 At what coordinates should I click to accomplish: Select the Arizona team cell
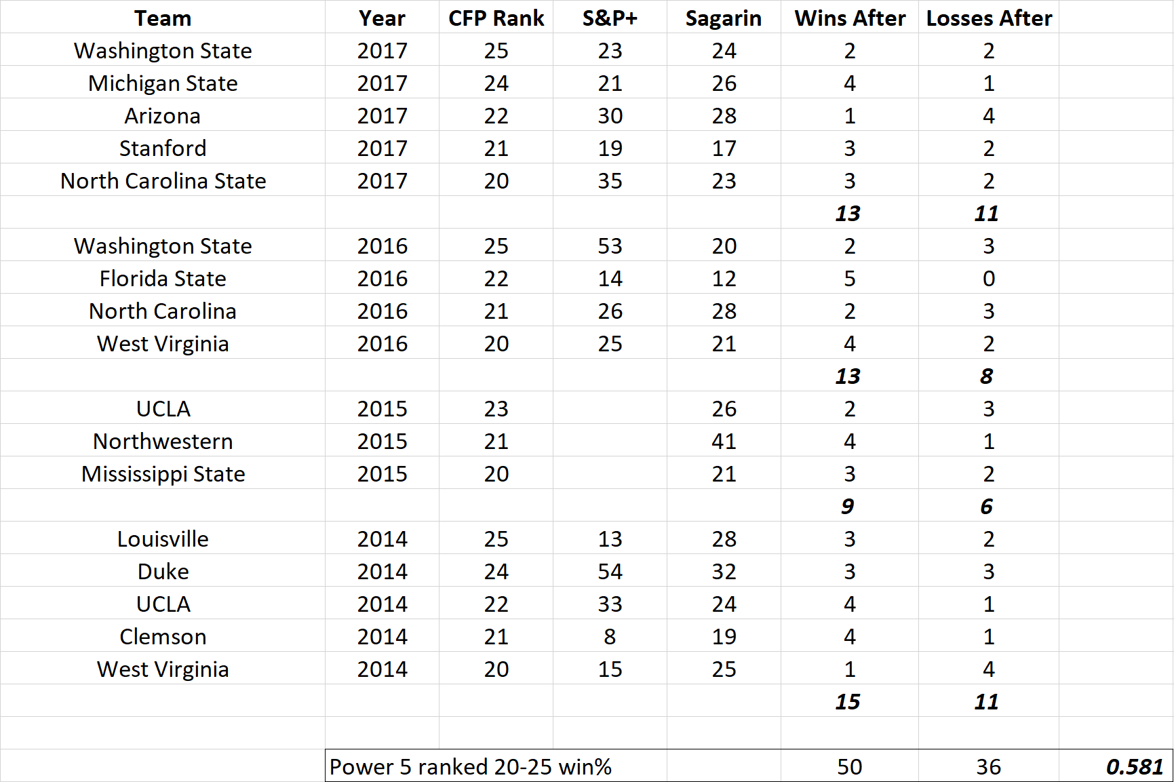tap(163, 115)
